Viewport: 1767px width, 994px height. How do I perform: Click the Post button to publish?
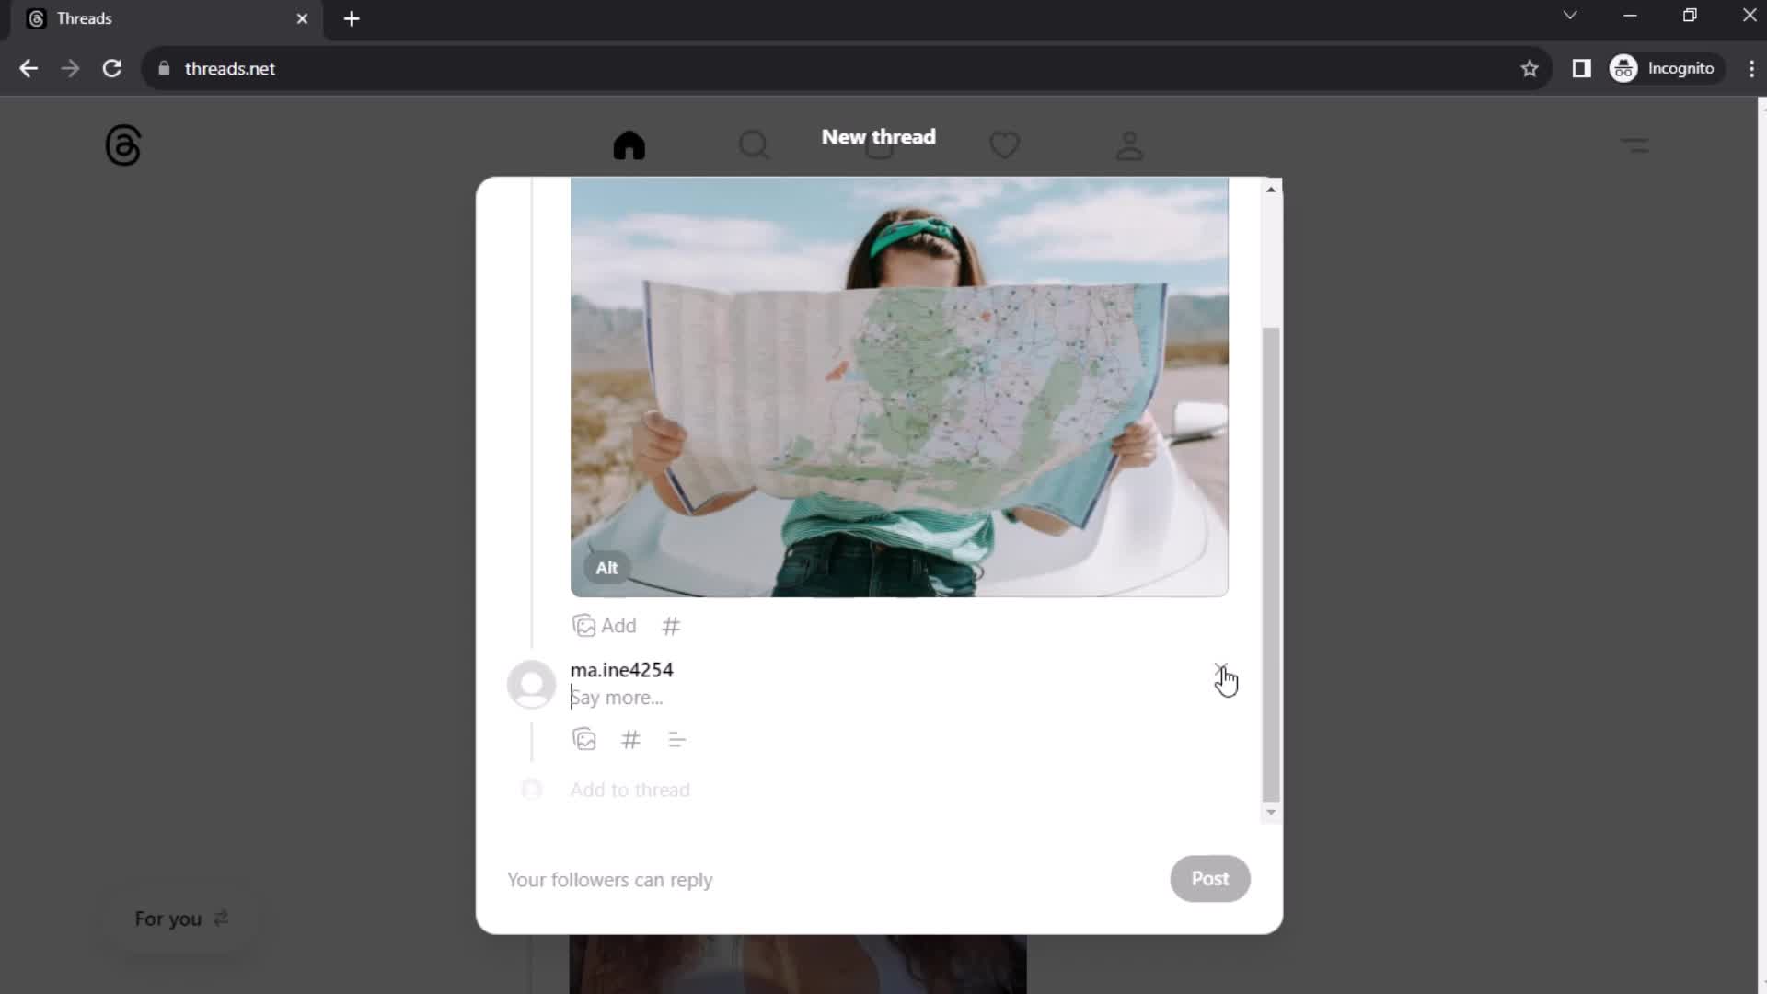(x=1210, y=879)
